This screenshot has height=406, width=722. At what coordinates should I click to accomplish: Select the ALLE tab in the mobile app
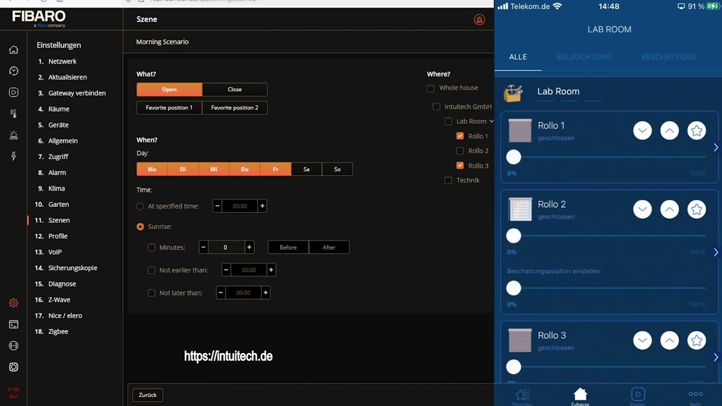(518, 57)
